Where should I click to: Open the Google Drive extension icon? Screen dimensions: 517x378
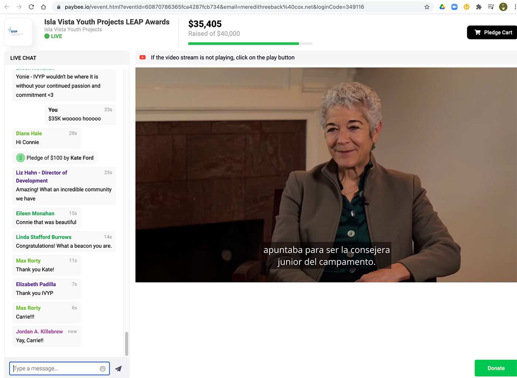(x=442, y=7)
